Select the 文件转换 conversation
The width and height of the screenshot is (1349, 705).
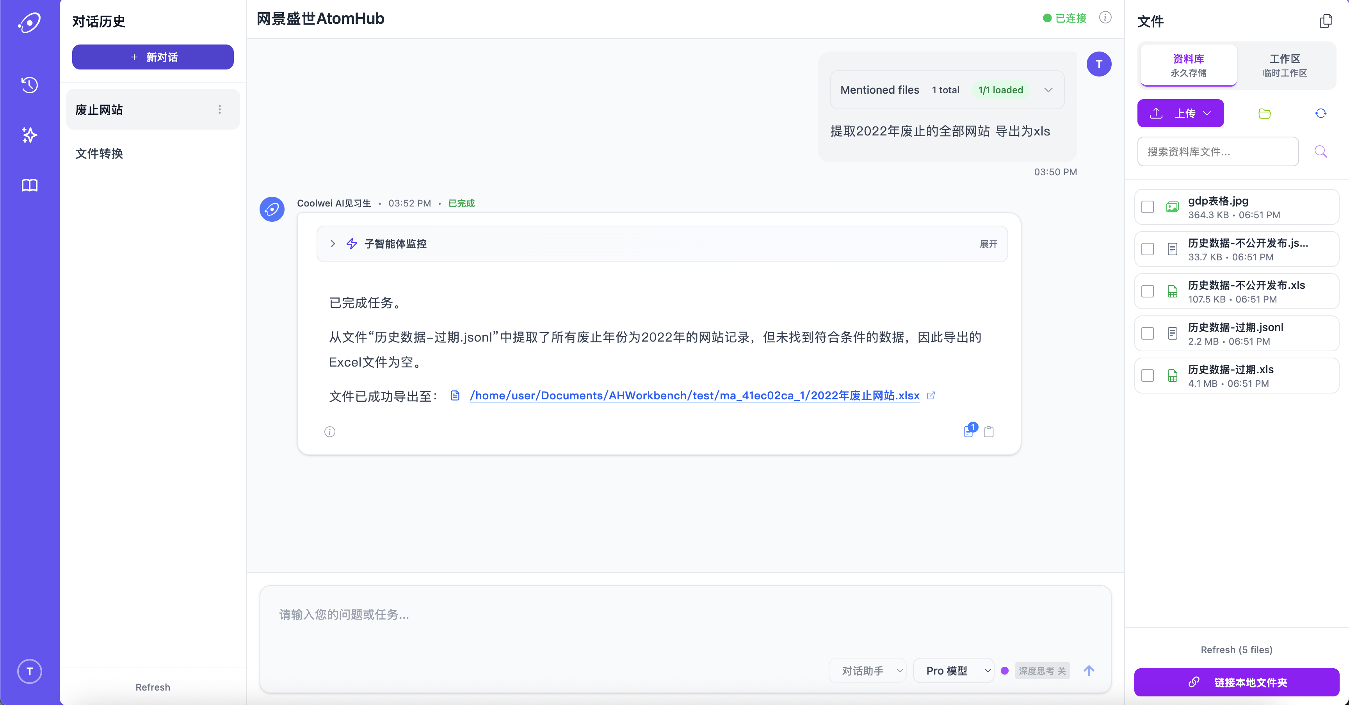tap(153, 153)
